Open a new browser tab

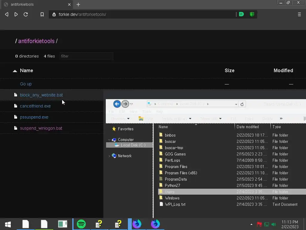coord(78,4)
